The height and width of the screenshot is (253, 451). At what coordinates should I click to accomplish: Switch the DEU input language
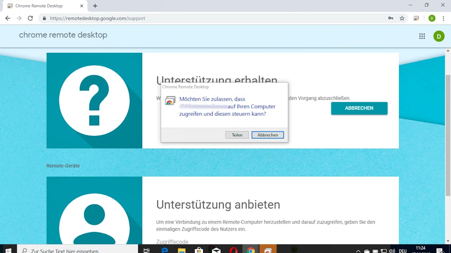tap(403, 251)
